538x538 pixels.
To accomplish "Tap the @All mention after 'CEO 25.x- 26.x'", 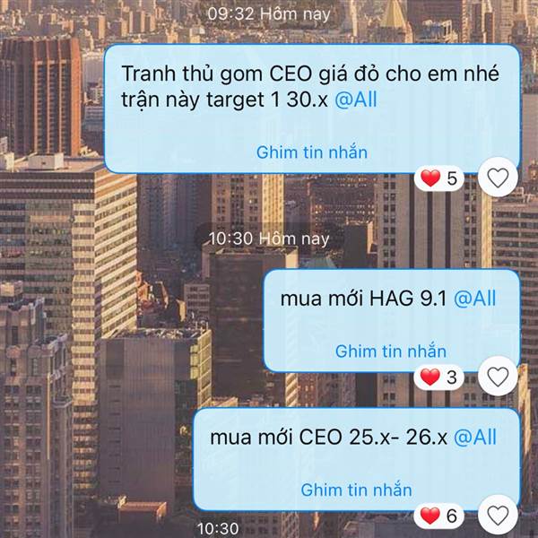I will 474,438.
